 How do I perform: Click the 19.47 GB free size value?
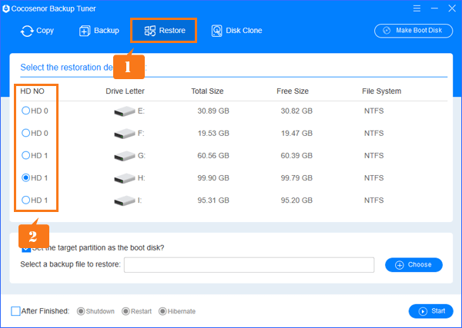(296, 134)
